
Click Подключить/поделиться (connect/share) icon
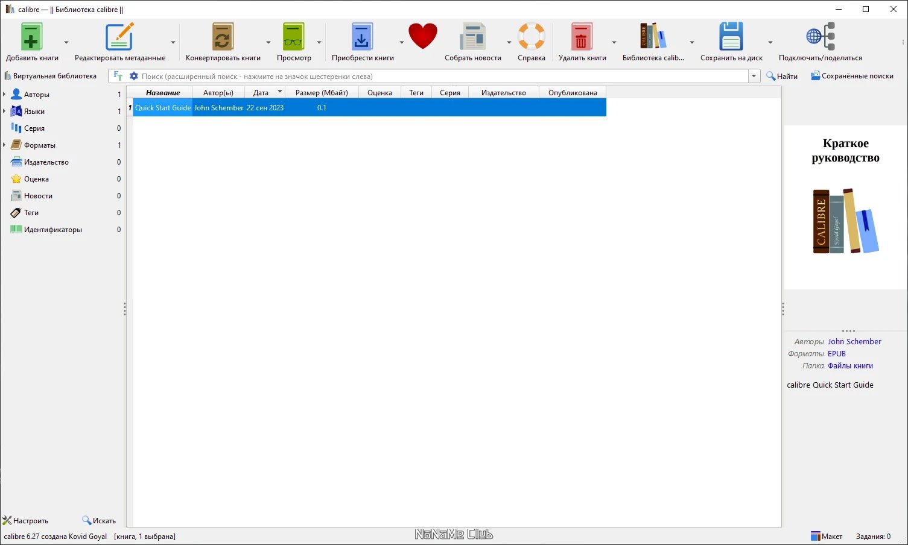821,36
